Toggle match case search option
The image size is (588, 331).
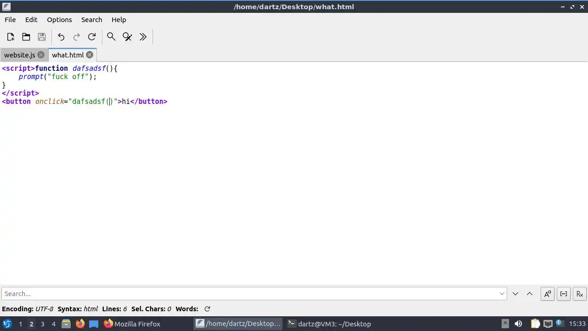coord(548,294)
